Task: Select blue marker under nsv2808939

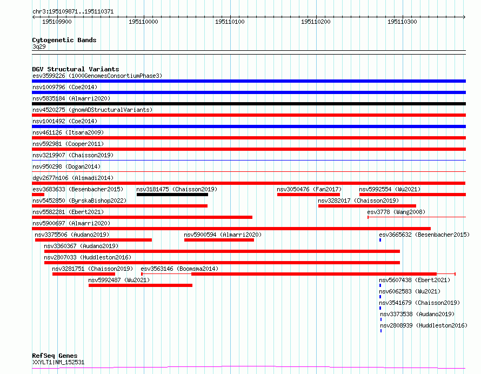Action: point(381,331)
